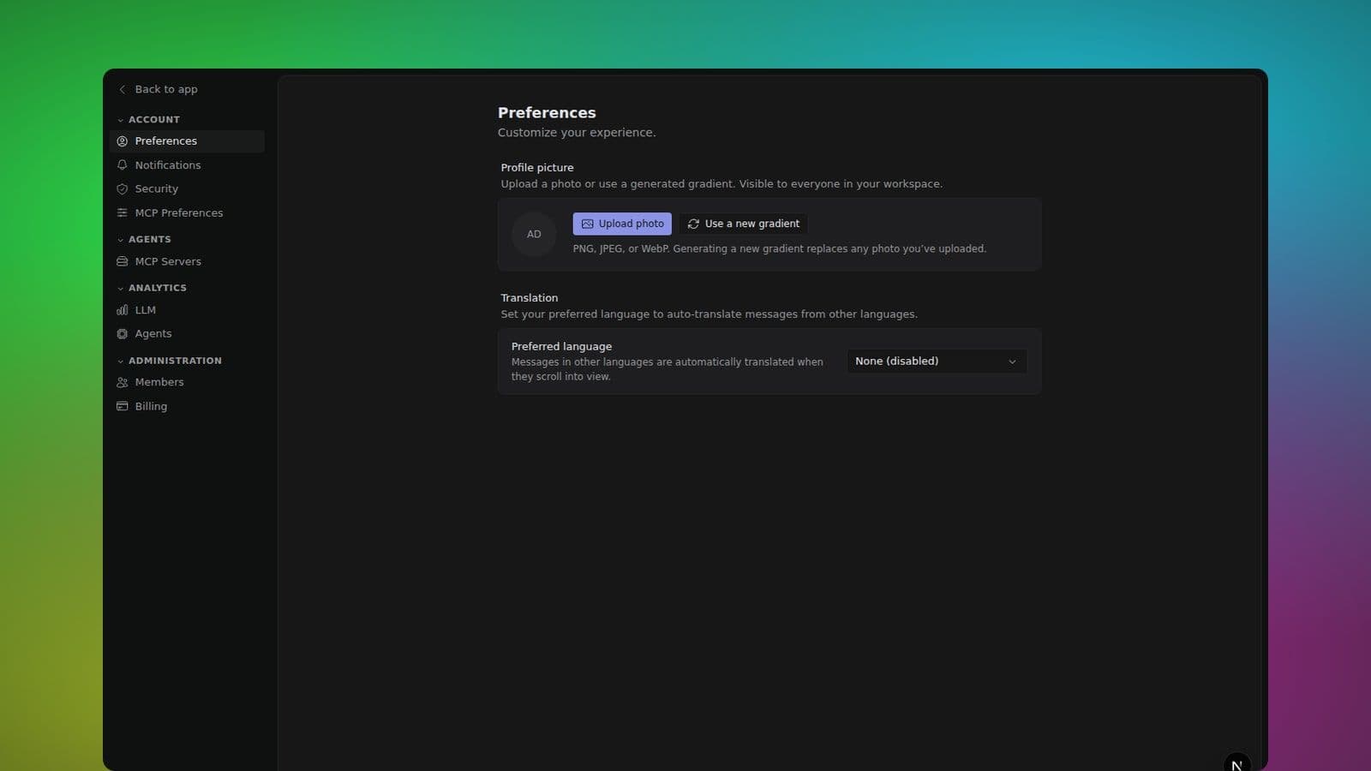Open MCP Servers page
Viewport: 1371px width, 771px height.
point(187,262)
